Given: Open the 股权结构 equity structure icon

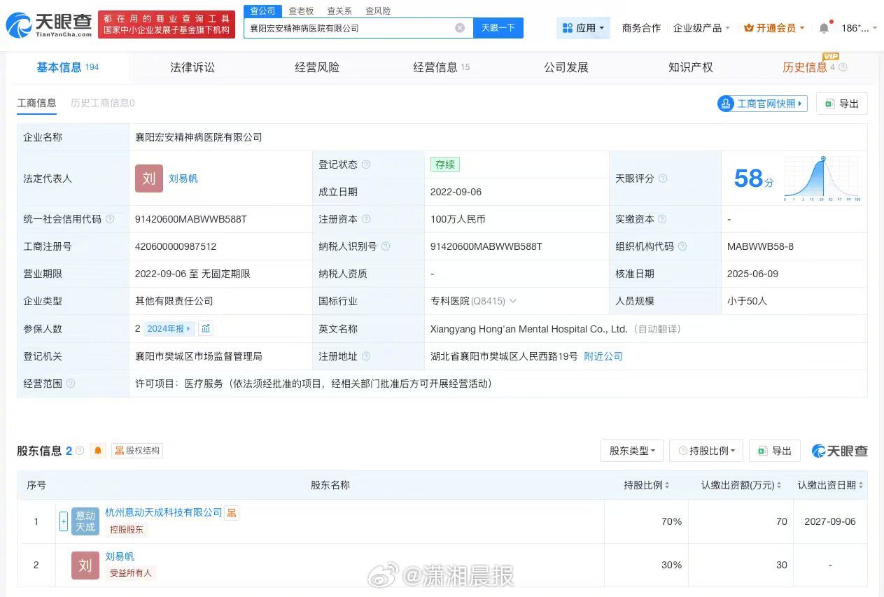Looking at the screenshot, I should pyautogui.click(x=137, y=450).
